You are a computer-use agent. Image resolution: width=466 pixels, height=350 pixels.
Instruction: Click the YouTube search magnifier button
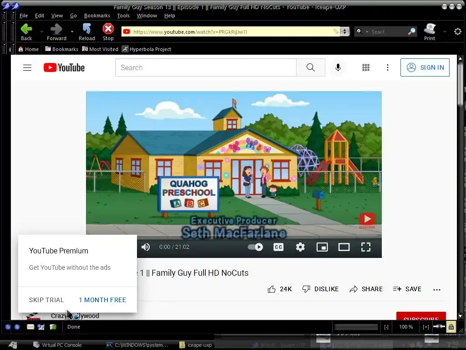coord(310,67)
